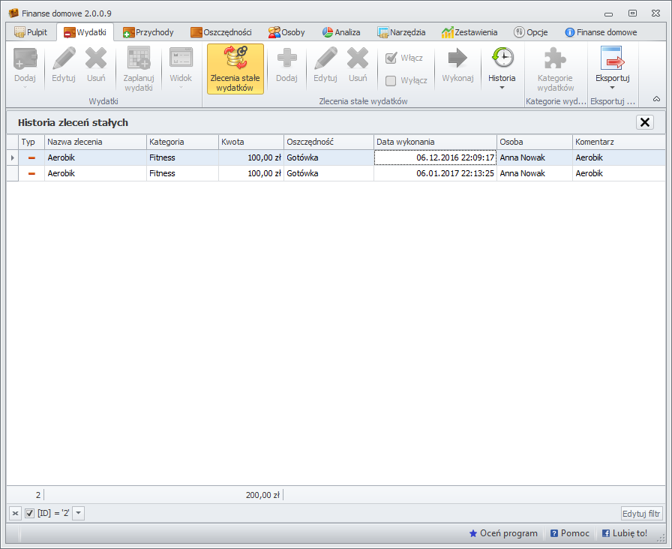Switch to the Przychody tab
Screen dimensions: 672x549
point(148,32)
